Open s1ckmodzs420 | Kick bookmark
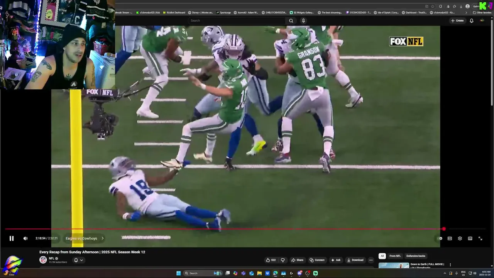Viewport: 494px width, 278px height. [x=148, y=12]
